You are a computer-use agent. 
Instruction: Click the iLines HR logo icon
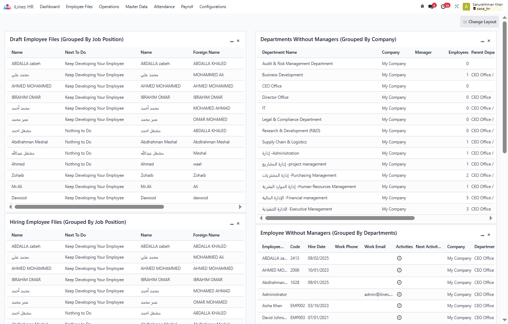click(x=7, y=7)
